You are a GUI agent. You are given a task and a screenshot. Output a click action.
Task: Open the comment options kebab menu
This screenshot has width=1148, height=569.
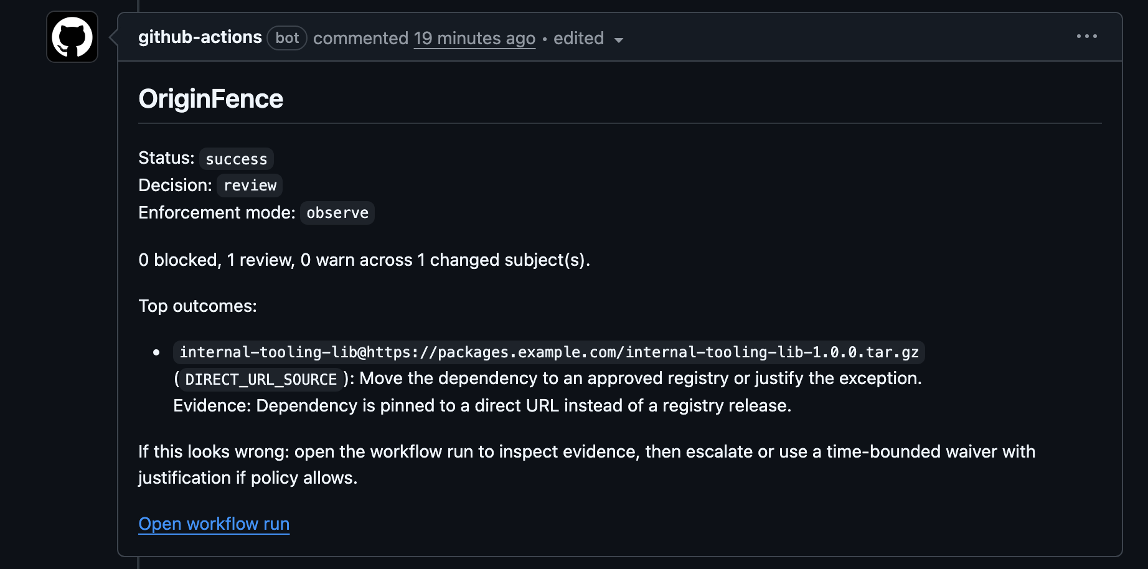(1086, 36)
